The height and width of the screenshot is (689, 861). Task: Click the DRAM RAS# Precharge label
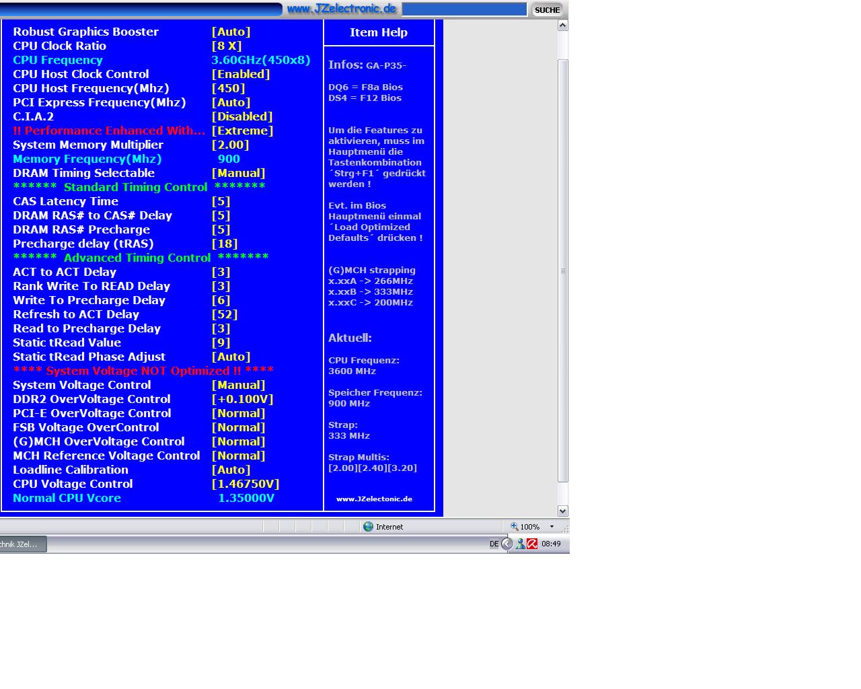tap(81, 229)
